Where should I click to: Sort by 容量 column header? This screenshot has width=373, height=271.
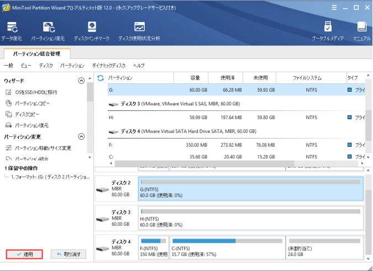coord(191,78)
